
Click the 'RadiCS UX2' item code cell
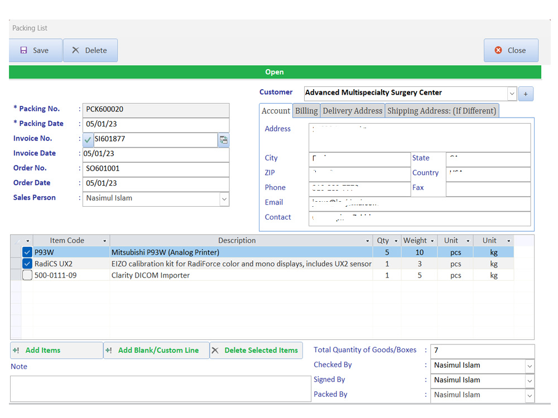click(71, 264)
